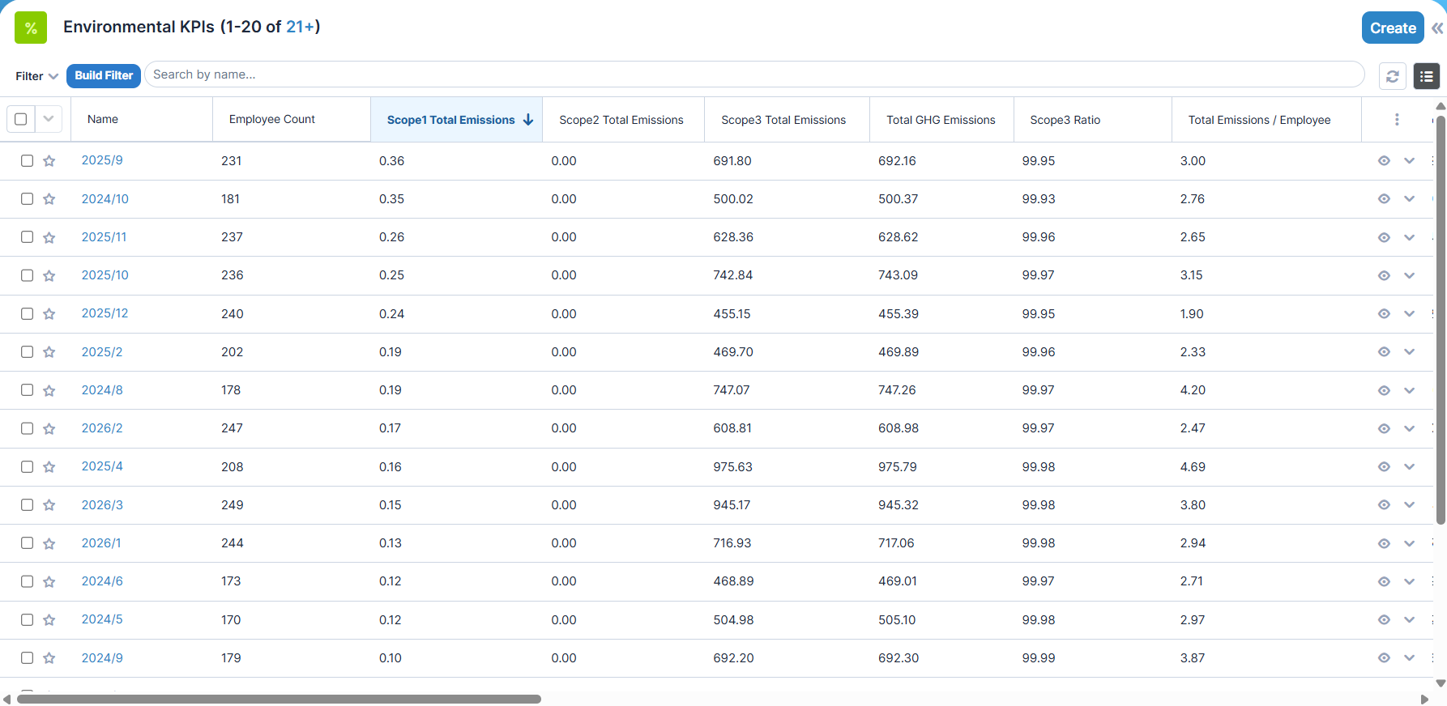Tick the 2025/2 row checkbox
Viewport: 1447px width, 706px height.
pyautogui.click(x=27, y=351)
